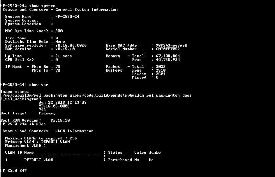Click MAC Age Time value 300

click(x=59, y=31)
